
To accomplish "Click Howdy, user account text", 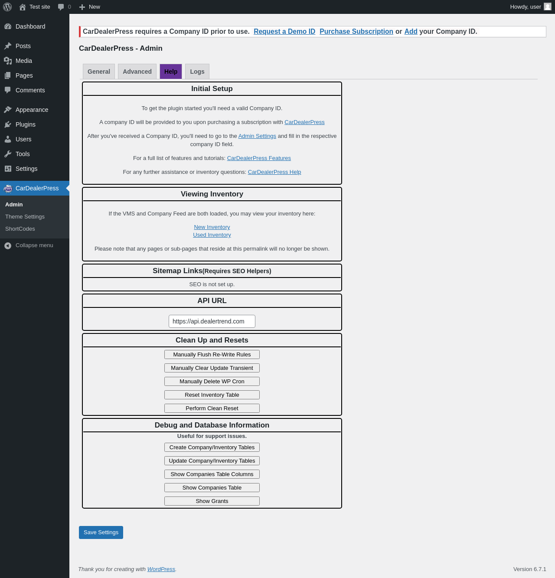I will click(526, 7).
